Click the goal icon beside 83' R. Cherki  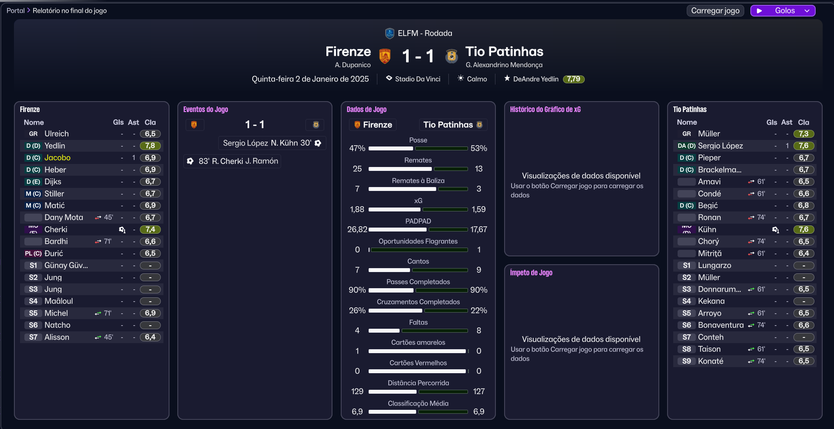(x=190, y=161)
